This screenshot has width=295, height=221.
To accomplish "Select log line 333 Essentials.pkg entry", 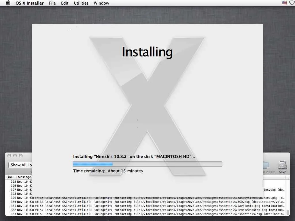I will tap(145, 214).
